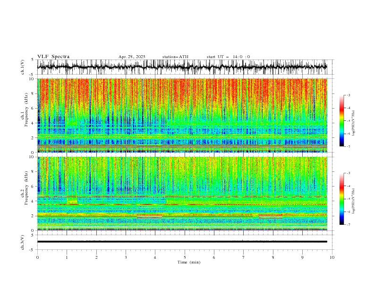Select the 'start UT = 14:0 :0' text
374x289 pixels.
tap(228, 57)
